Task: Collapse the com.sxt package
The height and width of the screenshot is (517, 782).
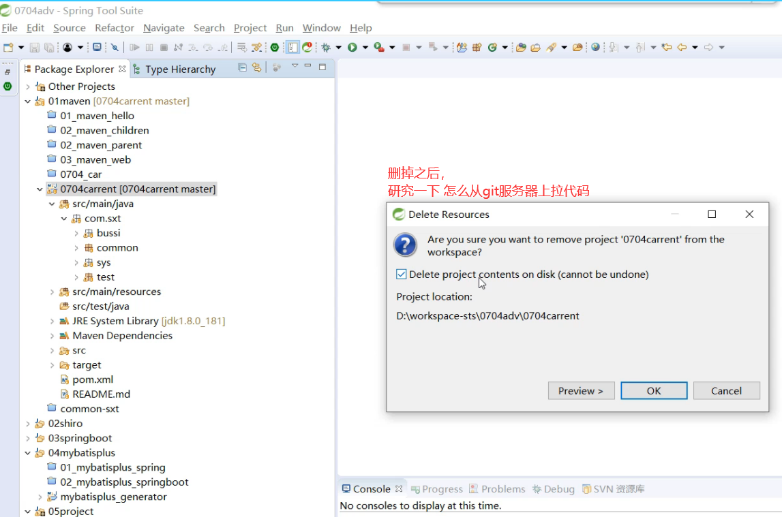Action: tap(64, 219)
